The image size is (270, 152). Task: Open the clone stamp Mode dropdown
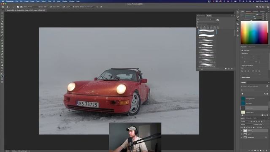coord(33,7)
